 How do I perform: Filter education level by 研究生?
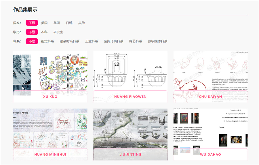(x=58, y=32)
